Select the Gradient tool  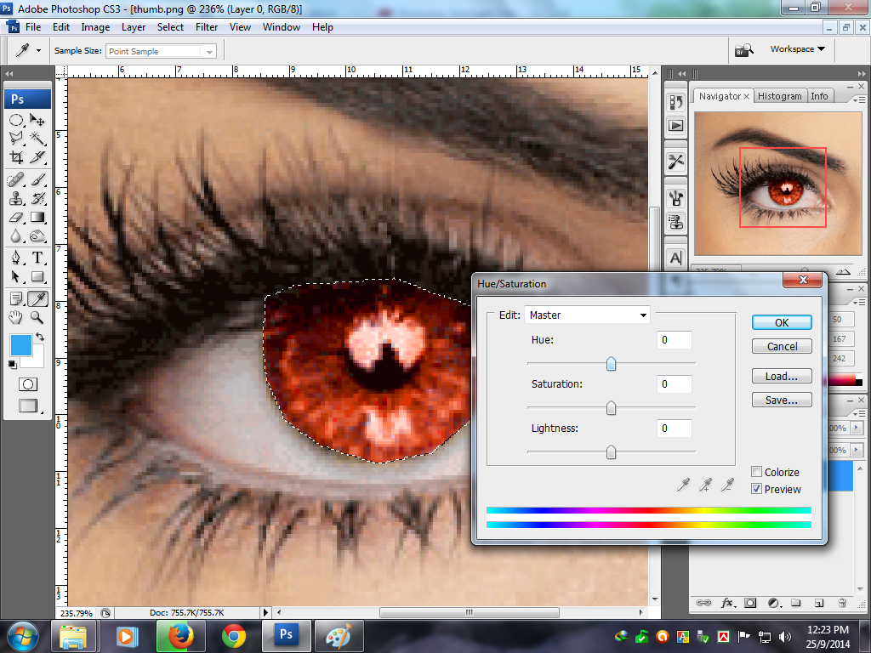click(x=37, y=217)
